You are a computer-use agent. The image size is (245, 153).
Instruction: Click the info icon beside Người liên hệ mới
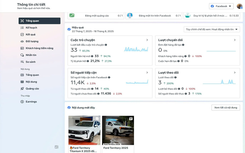[92, 56]
